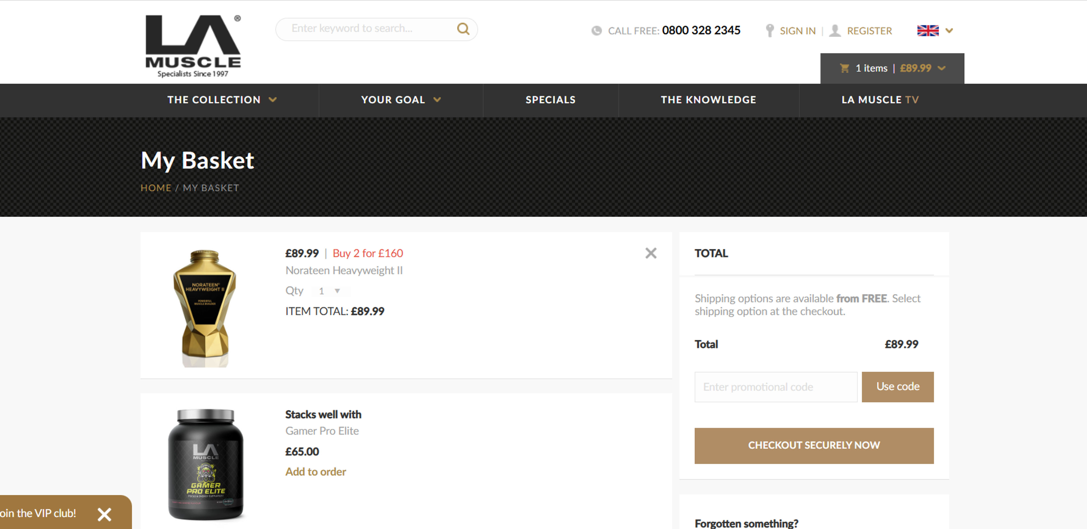Click the shopping cart icon

pyautogui.click(x=844, y=68)
